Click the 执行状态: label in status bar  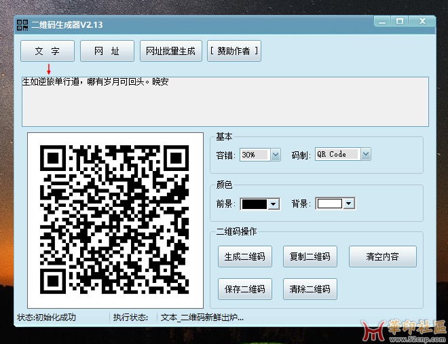pos(130,318)
